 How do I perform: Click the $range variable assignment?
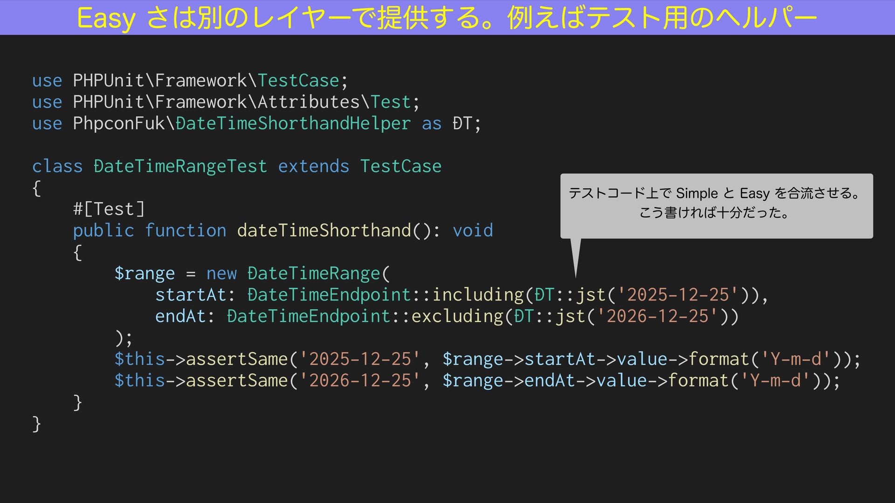[x=145, y=273]
